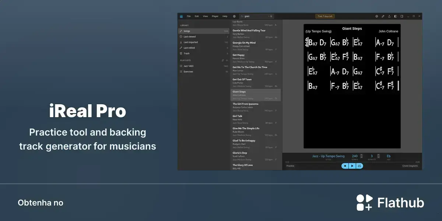Click the sort playlists icon
The image size is (442, 221).
tap(222, 60)
